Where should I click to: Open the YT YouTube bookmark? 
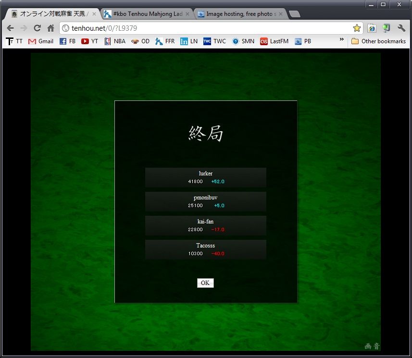[89, 41]
